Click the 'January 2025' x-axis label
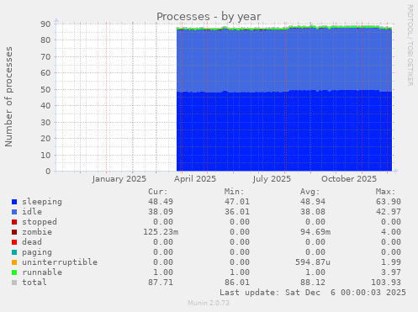This screenshot has height=312, width=418. click(119, 179)
